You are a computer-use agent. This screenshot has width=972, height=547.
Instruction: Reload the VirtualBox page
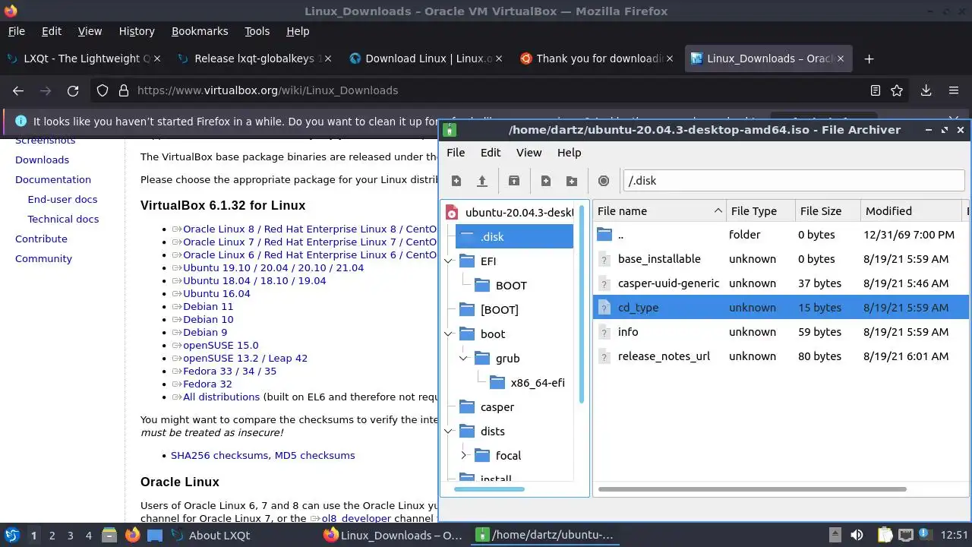coord(73,90)
